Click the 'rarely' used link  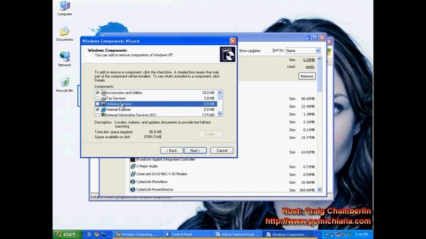tap(310, 66)
